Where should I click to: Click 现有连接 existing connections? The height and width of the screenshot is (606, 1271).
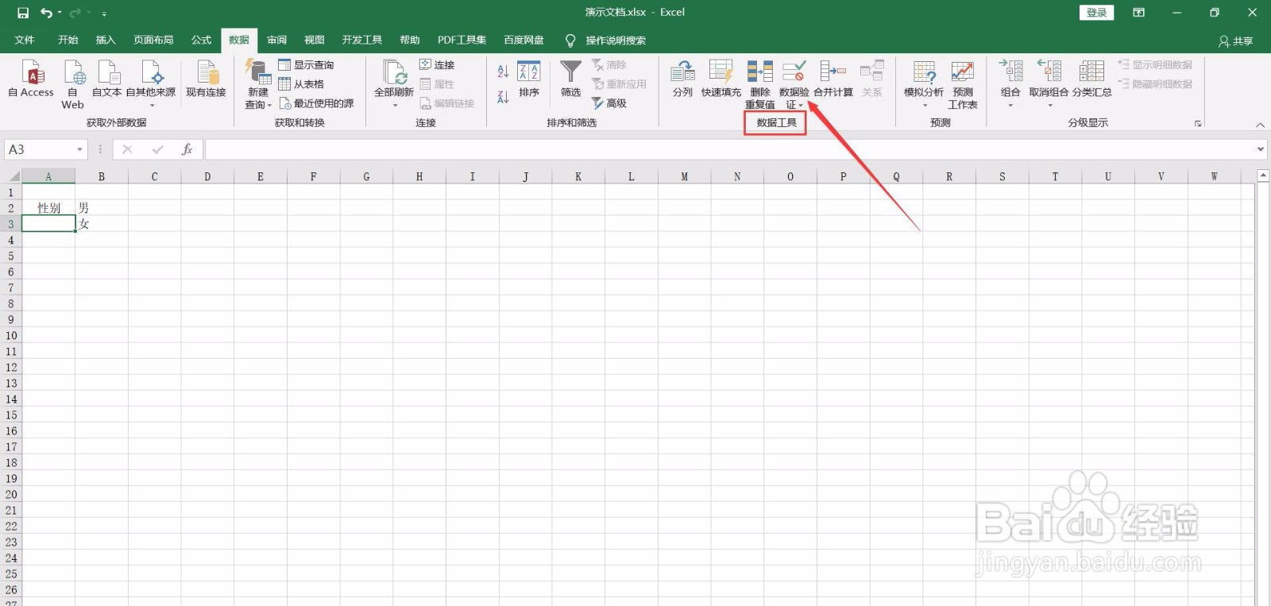(x=207, y=79)
